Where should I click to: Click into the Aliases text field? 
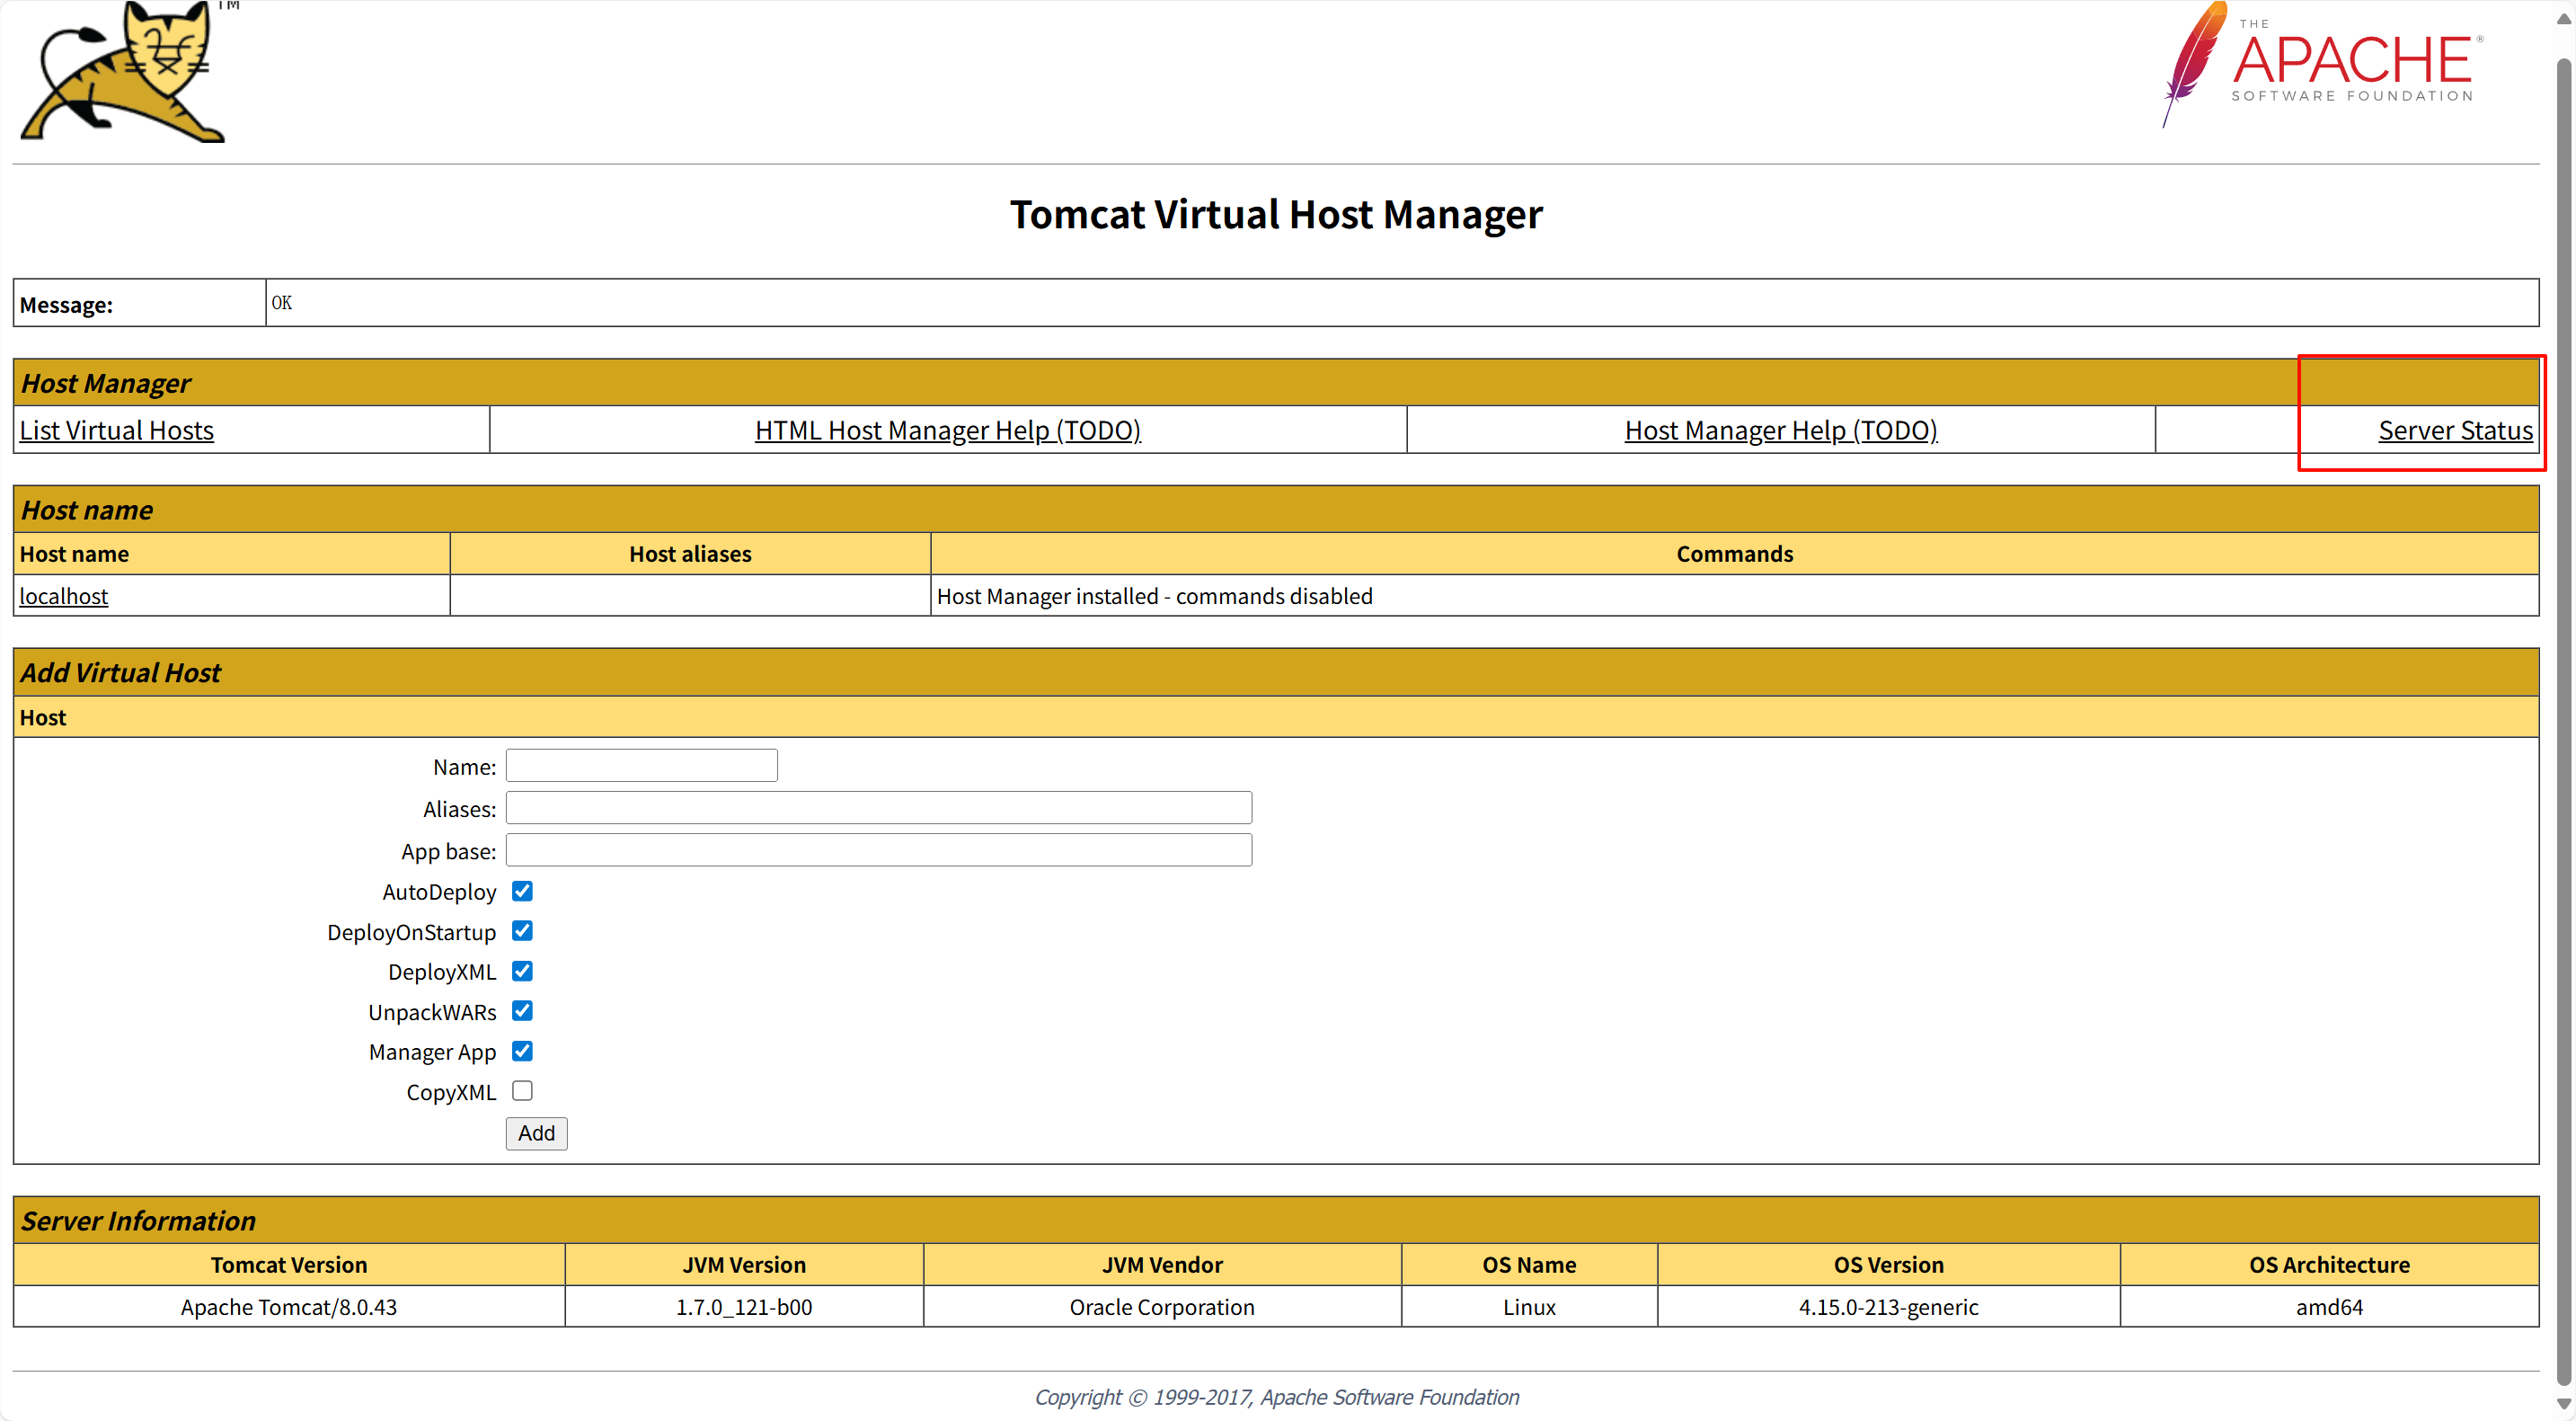pyautogui.click(x=878, y=808)
